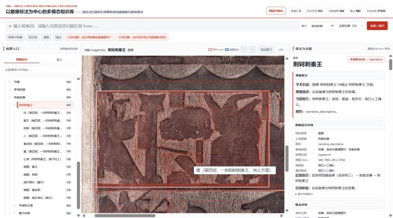Screen dimensions: 393x218
Task: Open the 全部文献 (50) dropdown
Action: click(351, 26)
